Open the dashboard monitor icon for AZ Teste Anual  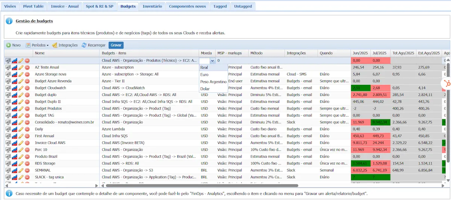point(8,68)
